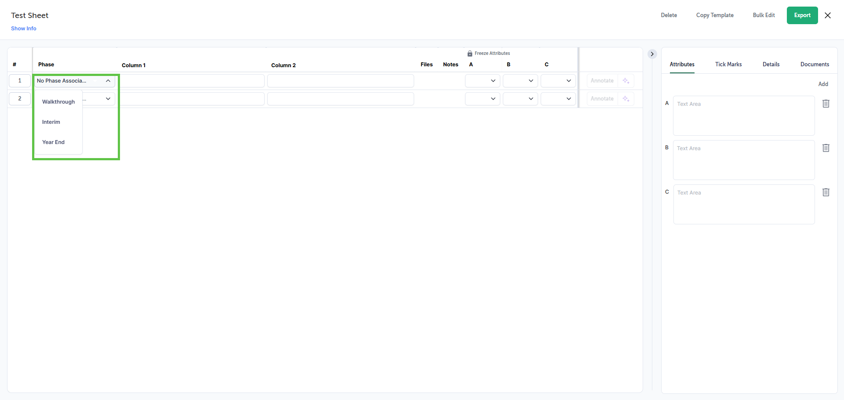The width and height of the screenshot is (844, 400).
Task: Delete attribute B with trash icon
Action: 826,148
